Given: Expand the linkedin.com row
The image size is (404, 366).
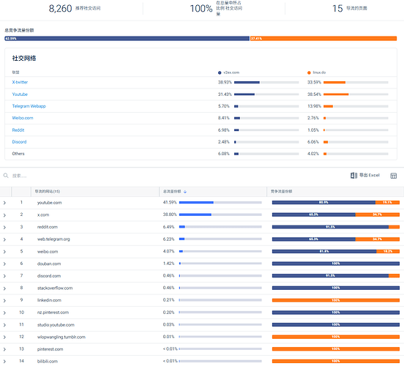Looking at the screenshot, I should [4, 301].
